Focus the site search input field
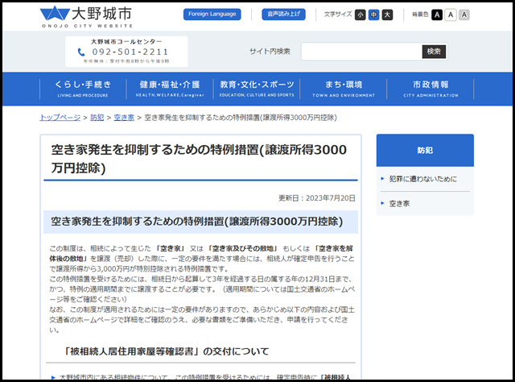 tap(361, 52)
